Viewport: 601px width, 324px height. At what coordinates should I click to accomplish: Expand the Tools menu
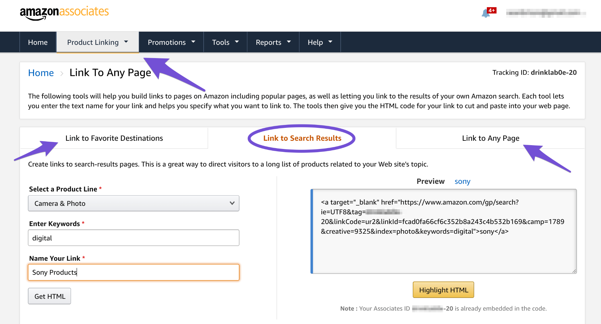[225, 42]
